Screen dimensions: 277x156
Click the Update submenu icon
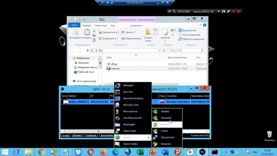coord(155,111)
